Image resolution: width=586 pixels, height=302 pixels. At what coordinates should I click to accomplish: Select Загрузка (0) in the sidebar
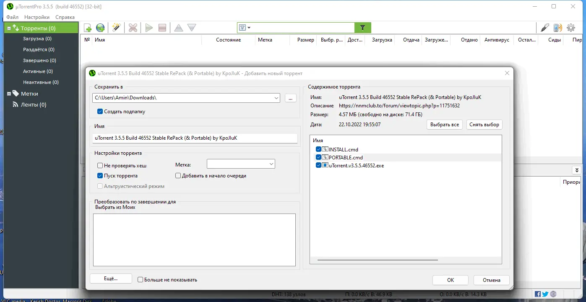[x=37, y=39]
